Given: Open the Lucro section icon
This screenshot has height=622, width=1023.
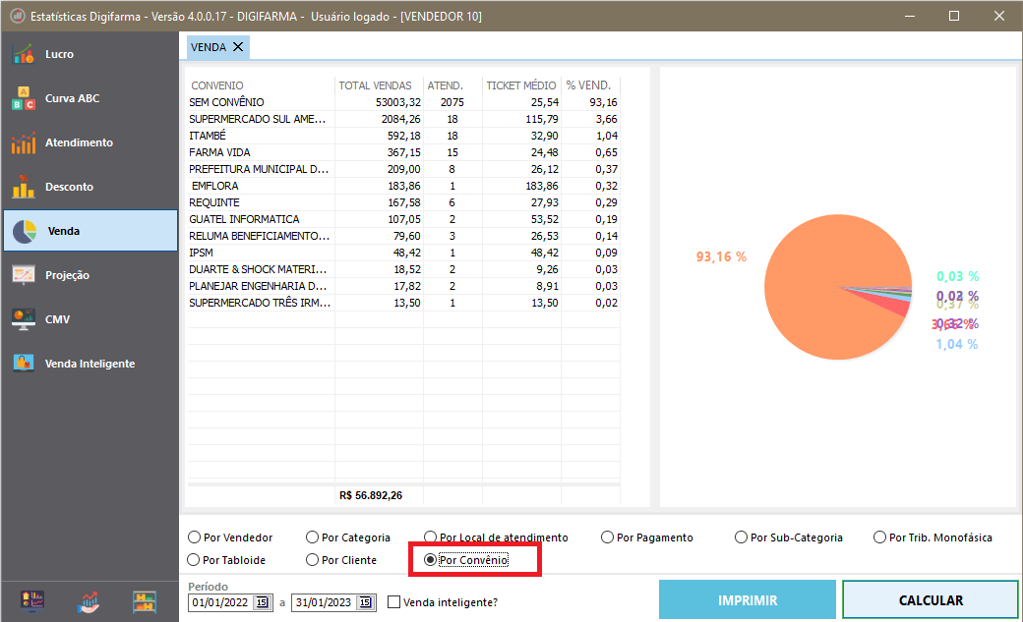Looking at the screenshot, I should (x=24, y=54).
